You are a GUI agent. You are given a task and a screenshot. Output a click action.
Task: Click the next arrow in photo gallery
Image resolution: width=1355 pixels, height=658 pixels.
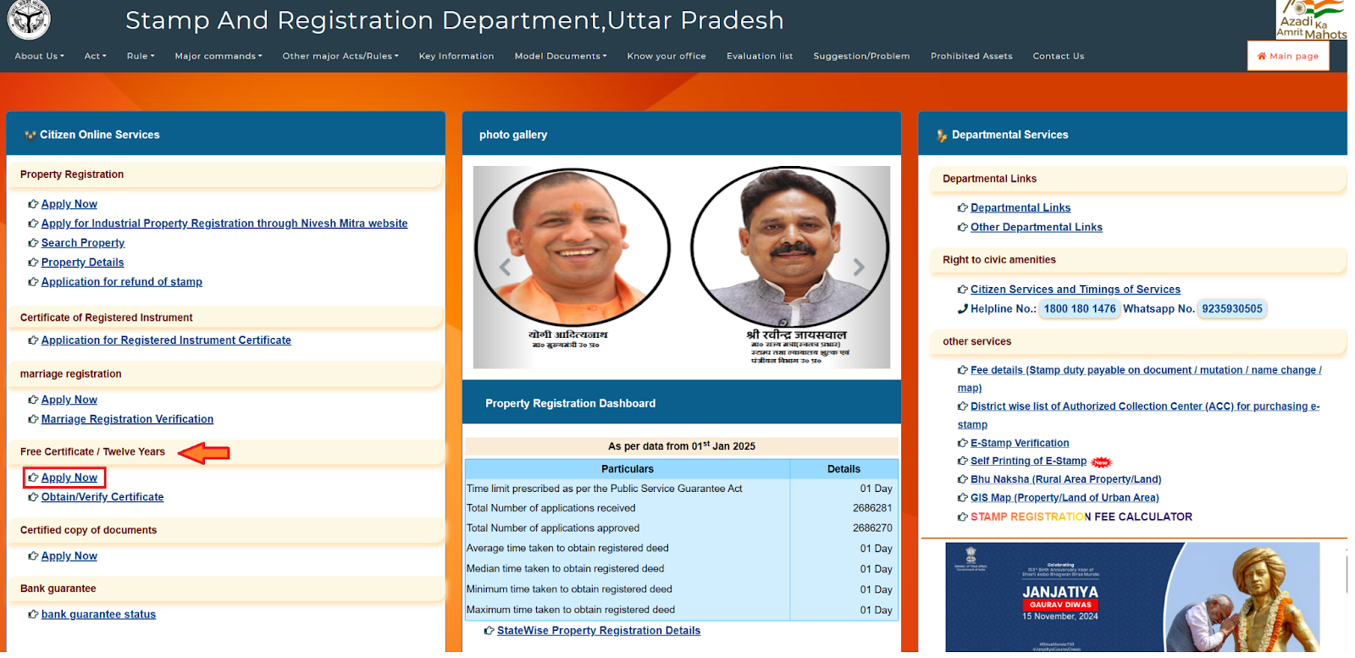click(859, 268)
